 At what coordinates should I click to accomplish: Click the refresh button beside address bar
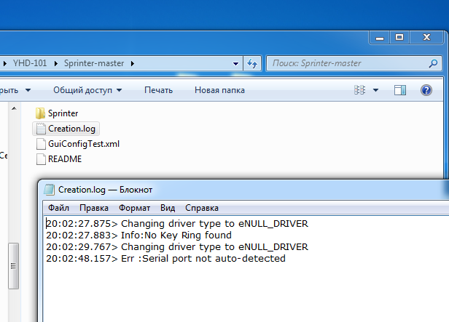point(252,63)
